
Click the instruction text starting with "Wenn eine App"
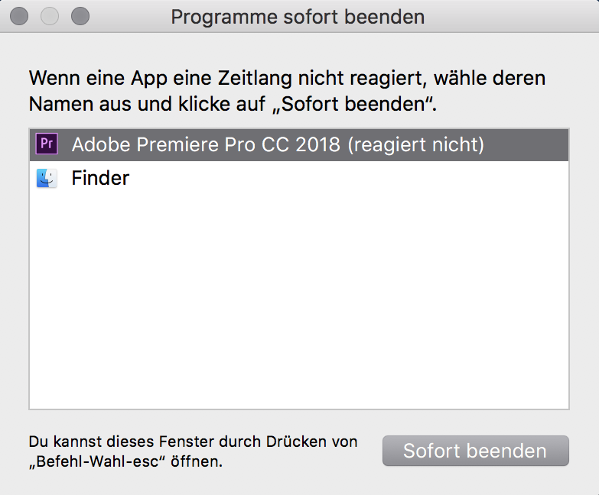287,79
